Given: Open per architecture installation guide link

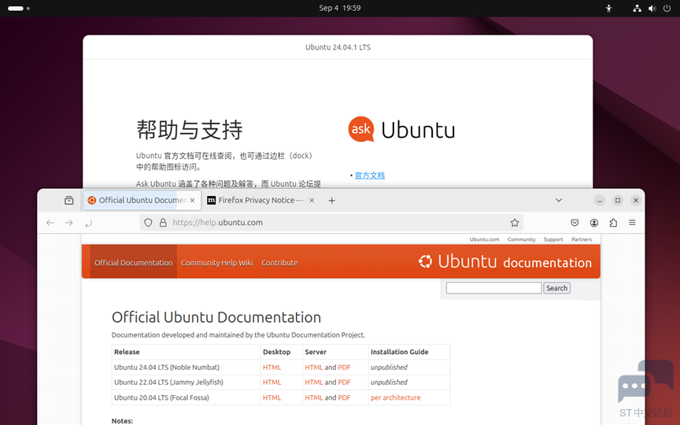Looking at the screenshot, I should 396,397.
